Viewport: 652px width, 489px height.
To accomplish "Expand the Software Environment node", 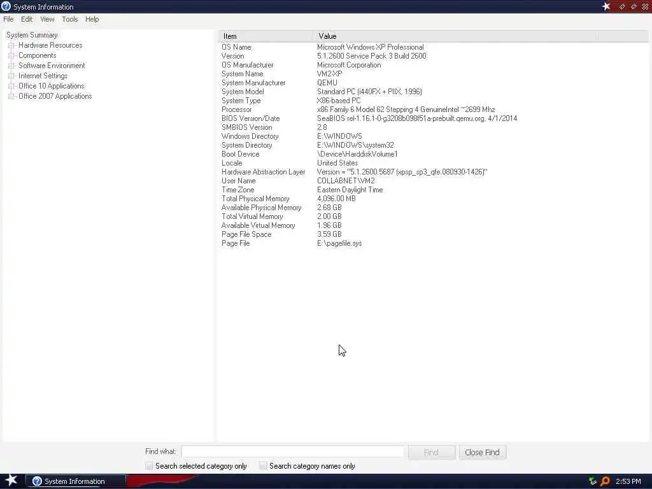I will tap(11, 66).
